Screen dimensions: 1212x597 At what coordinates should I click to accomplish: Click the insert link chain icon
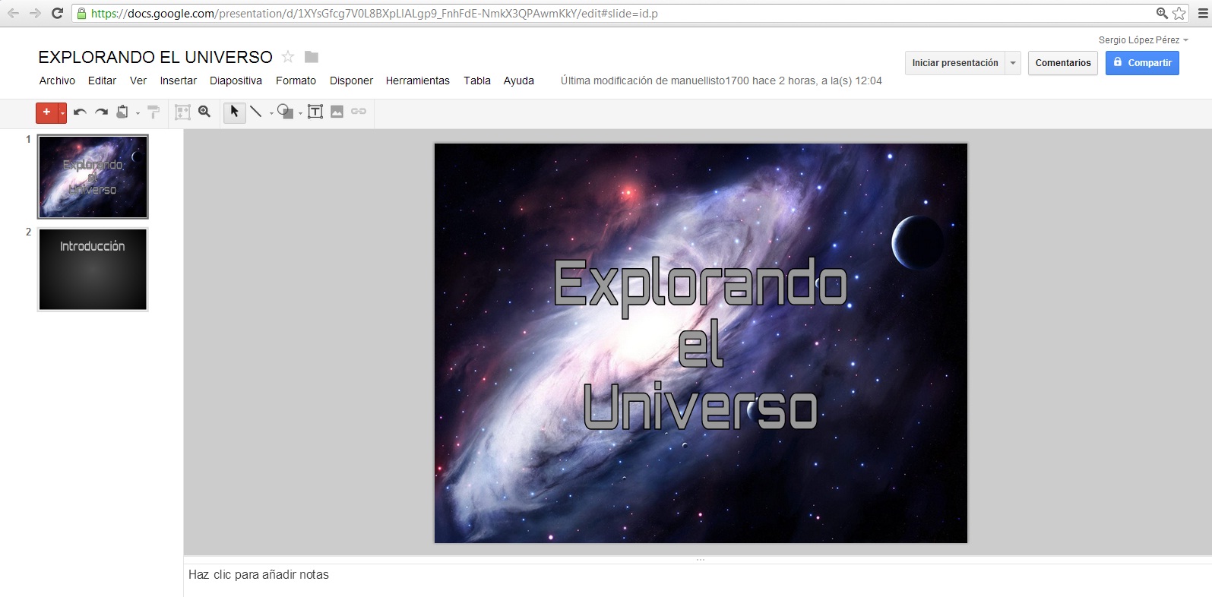[359, 112]
